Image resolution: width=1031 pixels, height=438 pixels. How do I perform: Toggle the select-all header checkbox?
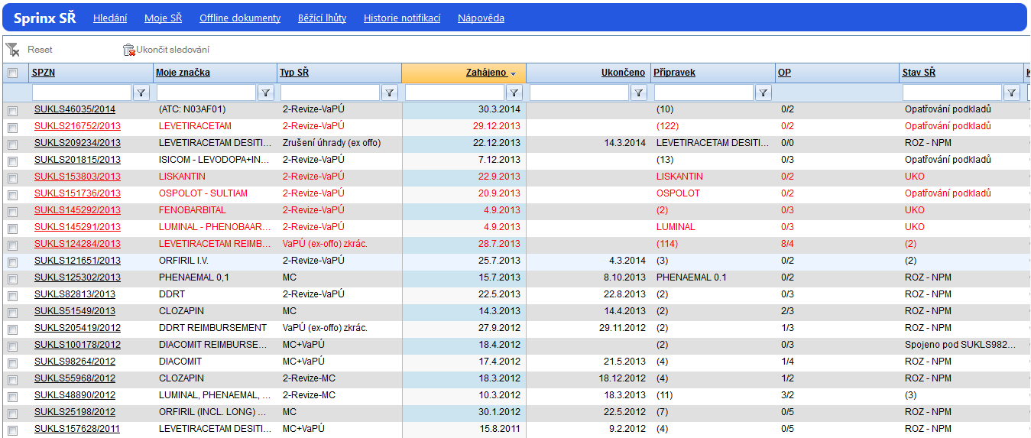pos(12,73)
